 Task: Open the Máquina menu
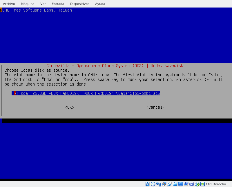tap(28, 4)
